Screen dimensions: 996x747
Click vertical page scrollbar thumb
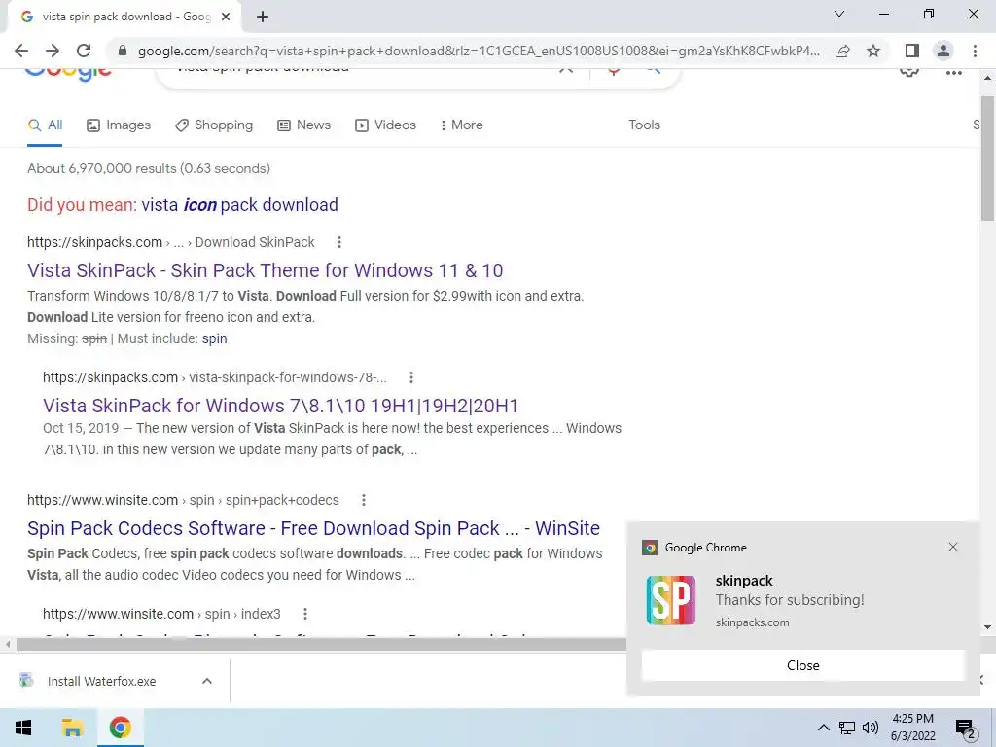pyautogui.click(x=988, y=159)
